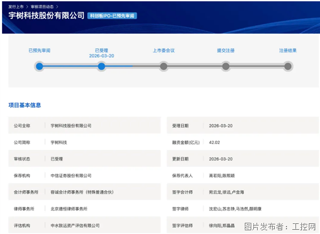Click the 已受理 review status value
Screen dimensions: 320x234
[57, 159]
